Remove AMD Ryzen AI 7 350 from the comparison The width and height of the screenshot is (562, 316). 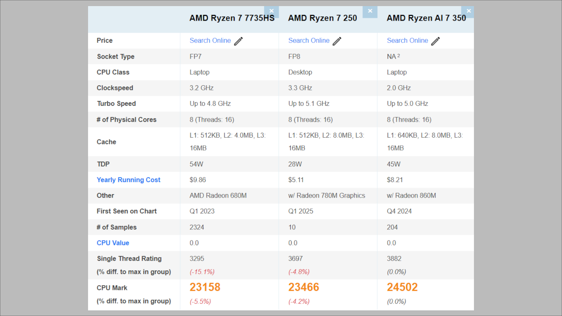pos(468,11)
